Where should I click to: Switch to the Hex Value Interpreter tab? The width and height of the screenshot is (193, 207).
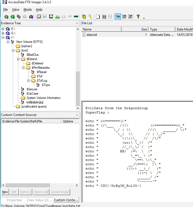(x=40, y=200)
